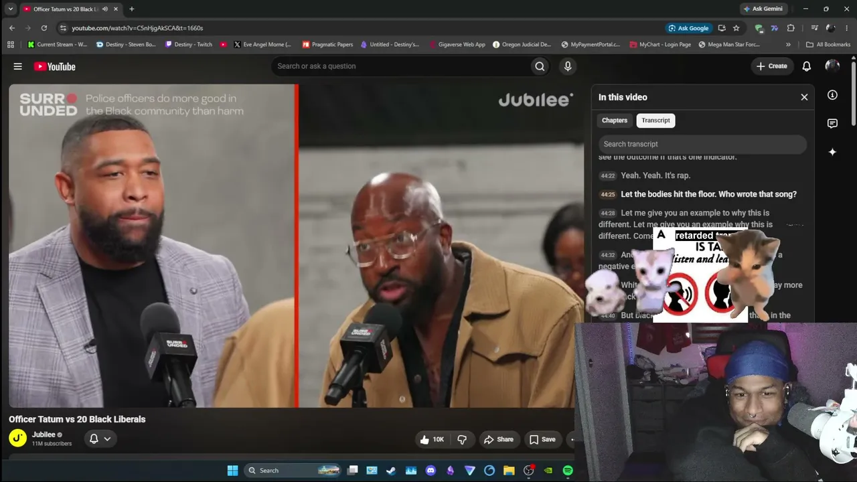
Task: Show hidden bookmarks with the chevron
Action: (788, 45)
